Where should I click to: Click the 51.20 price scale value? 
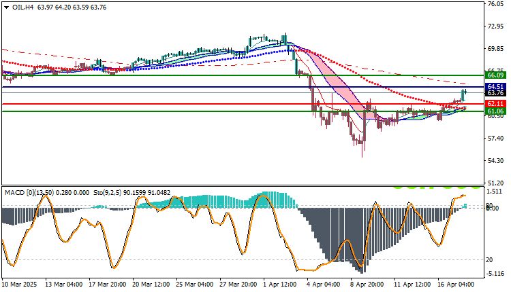point(495,183)
